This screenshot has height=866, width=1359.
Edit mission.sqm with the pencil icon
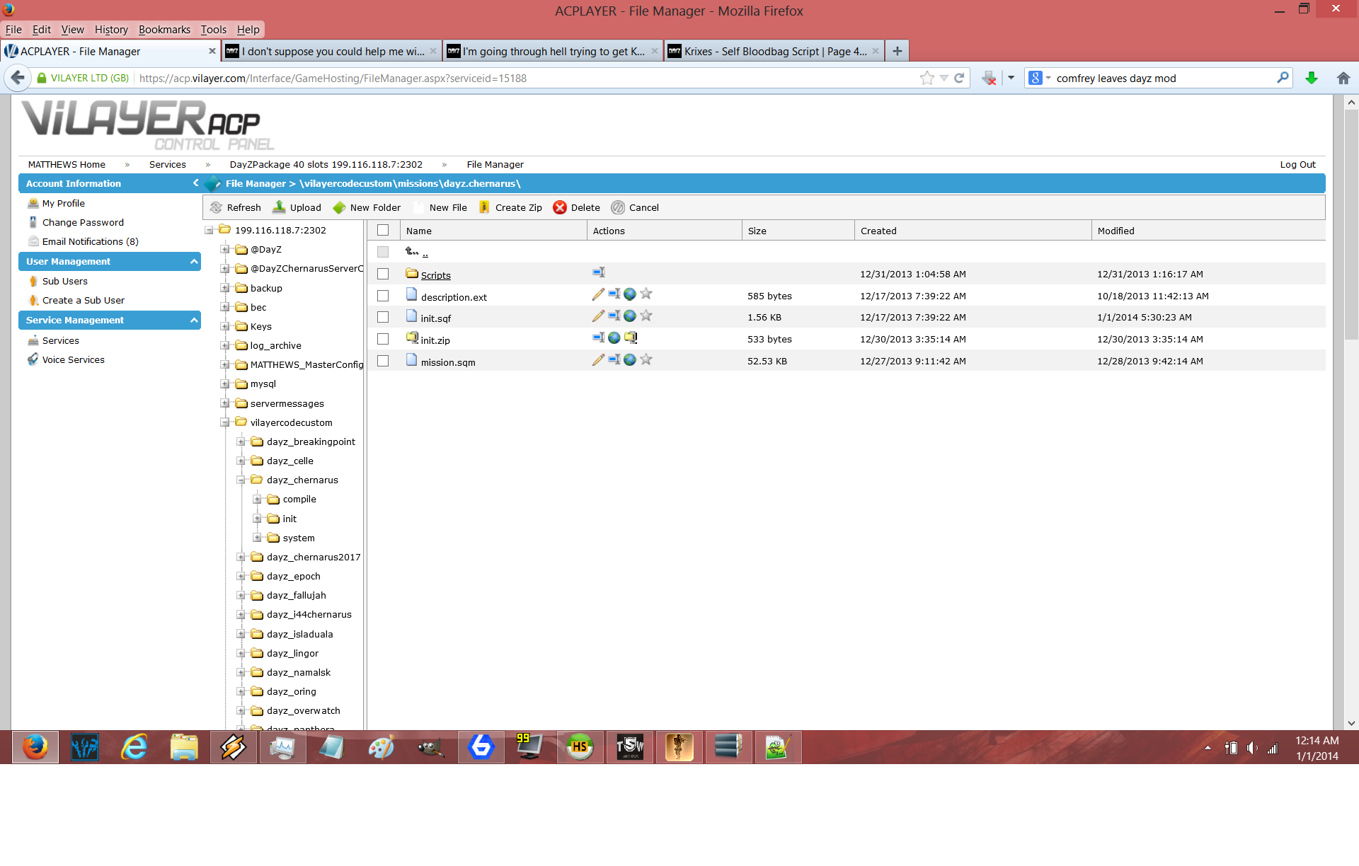598,359
